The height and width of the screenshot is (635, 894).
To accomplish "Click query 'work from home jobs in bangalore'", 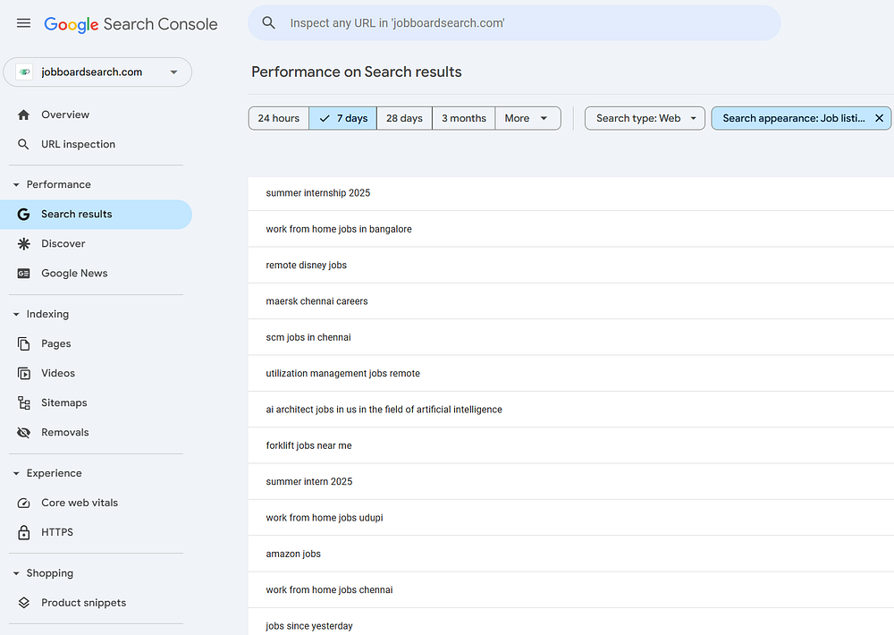I will click(x=339, y=229).
